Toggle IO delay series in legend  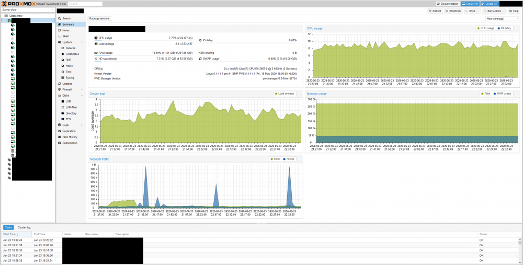click(x=504, y=28)
